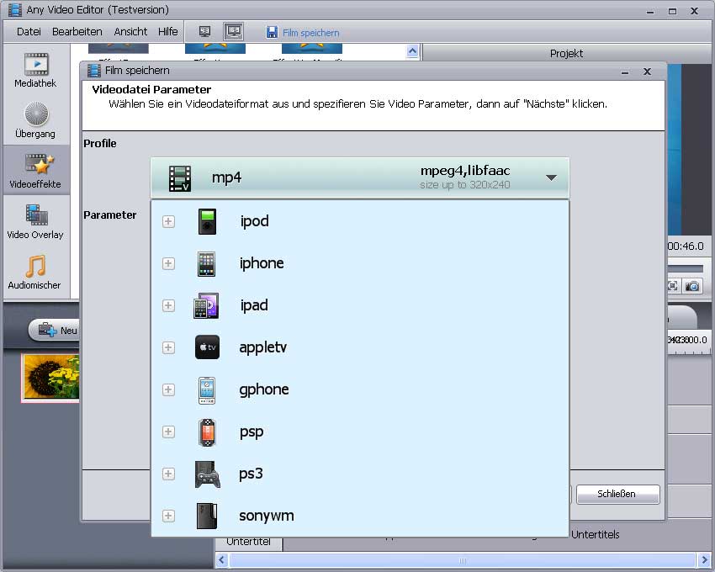The width and height of the screenshot is (715, 572).
Task: Minimize the Film speichern dialog
Action: (x=625, y=71)
